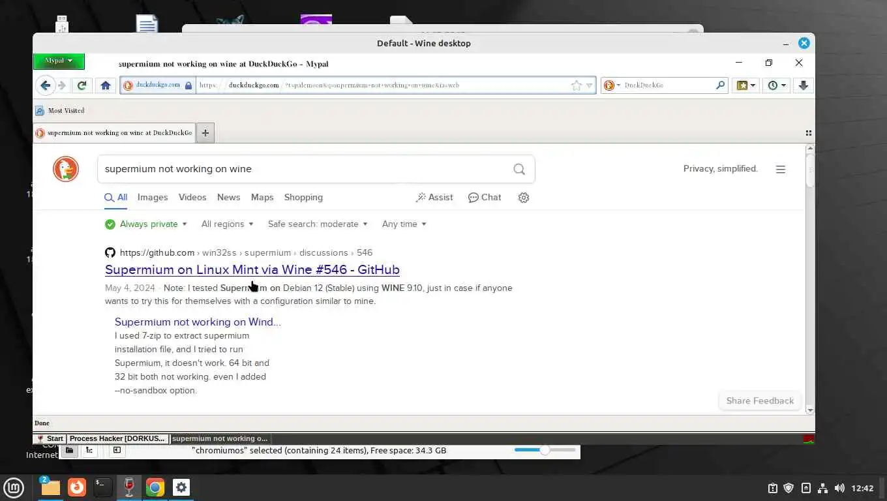Click the padlock site security icon
This screenshot has height=501, width=887.
(x=188, y=85)
